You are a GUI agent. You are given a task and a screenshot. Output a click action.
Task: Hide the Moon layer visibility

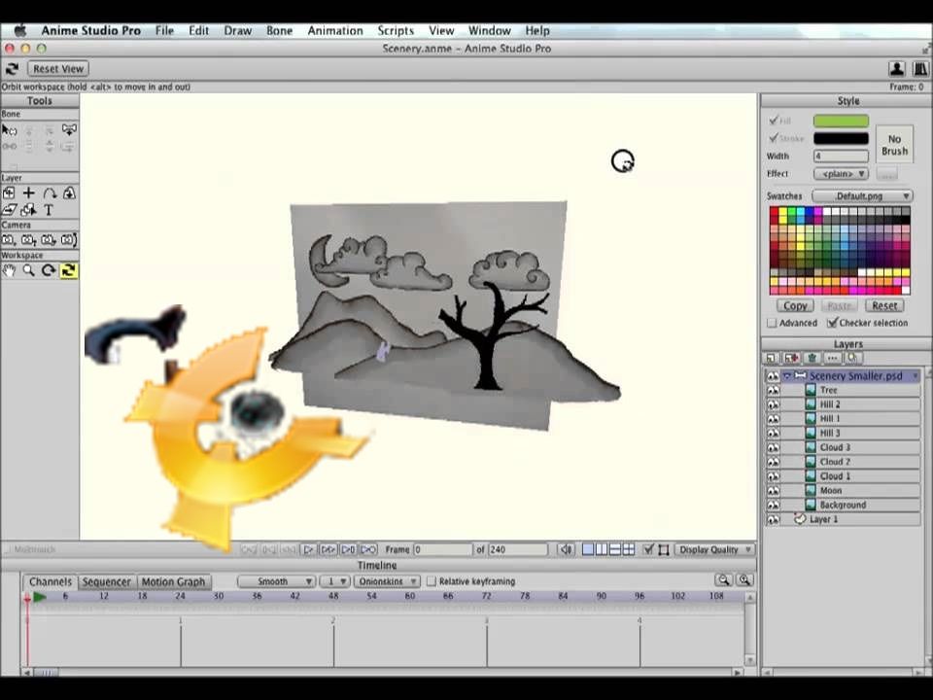[x=773, y=491]
